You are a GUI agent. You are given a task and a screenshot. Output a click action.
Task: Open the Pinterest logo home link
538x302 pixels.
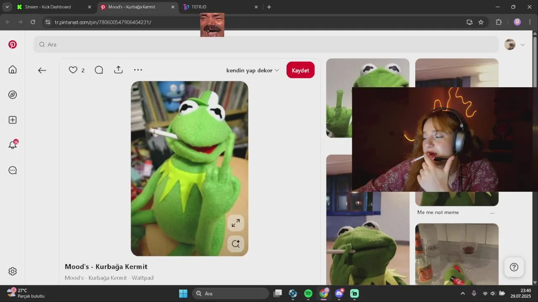(x=13, y=44)
